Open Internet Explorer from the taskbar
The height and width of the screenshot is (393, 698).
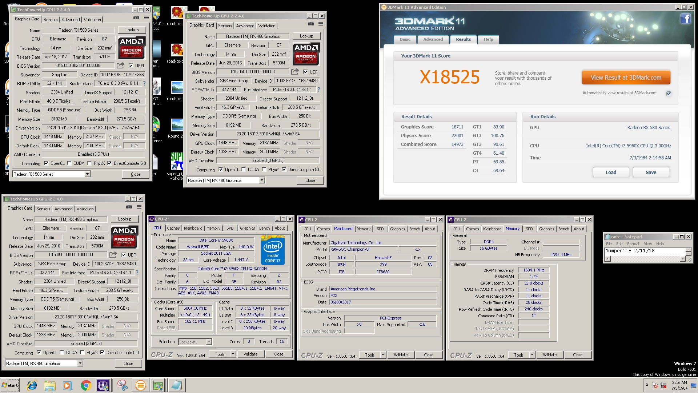pyautogui.click(x=32, y=385)
